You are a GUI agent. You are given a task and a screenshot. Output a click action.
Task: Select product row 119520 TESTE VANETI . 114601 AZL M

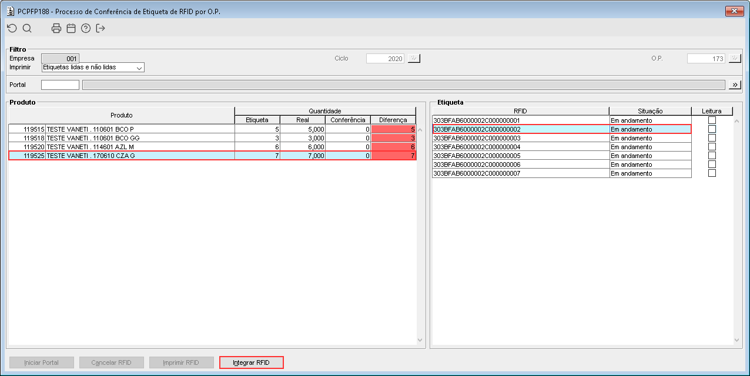coord(212,147)
